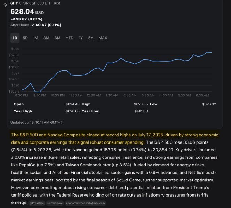Click the chart line above the 1:30 AM label
The height and width of the screenshot is (208, 231).
[x=112, y=63]
